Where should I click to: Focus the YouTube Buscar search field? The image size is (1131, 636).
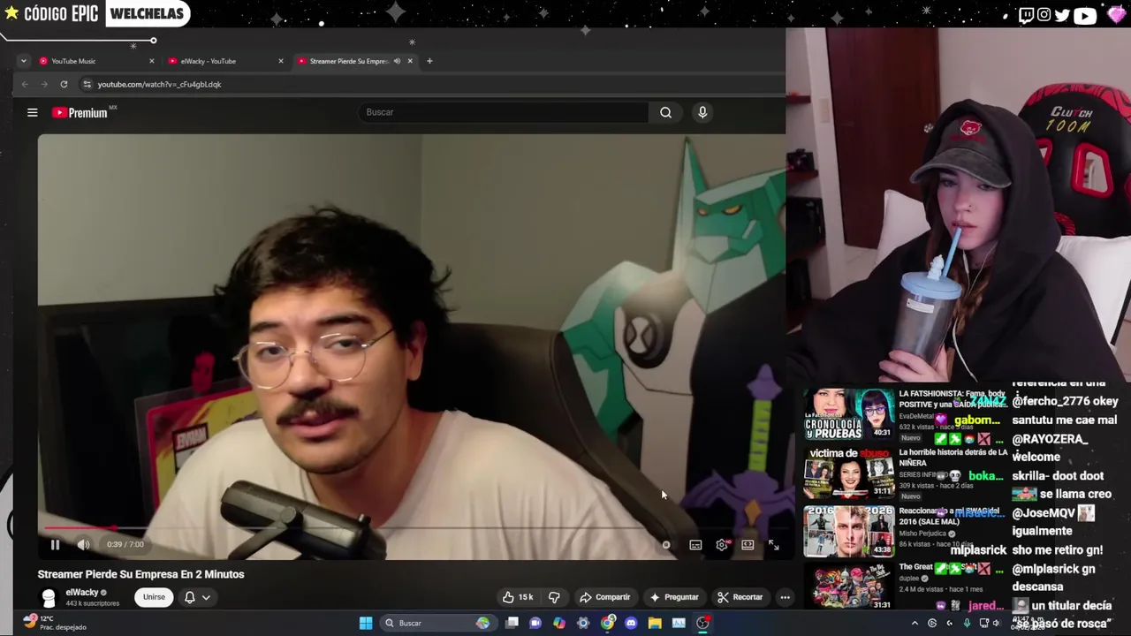tap(503, 112)
